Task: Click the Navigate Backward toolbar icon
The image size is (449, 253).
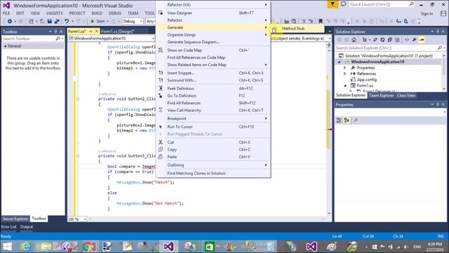Action: click(x=9, y=21)
